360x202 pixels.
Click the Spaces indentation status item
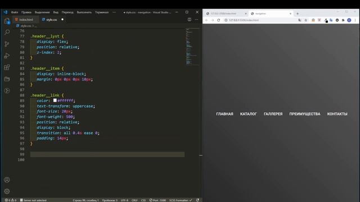(110, 200)
